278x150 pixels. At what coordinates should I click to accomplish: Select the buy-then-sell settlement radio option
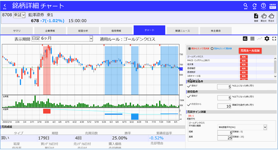point(190,49)
